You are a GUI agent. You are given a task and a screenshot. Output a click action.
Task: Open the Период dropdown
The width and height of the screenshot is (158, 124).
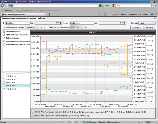[147, 23]
